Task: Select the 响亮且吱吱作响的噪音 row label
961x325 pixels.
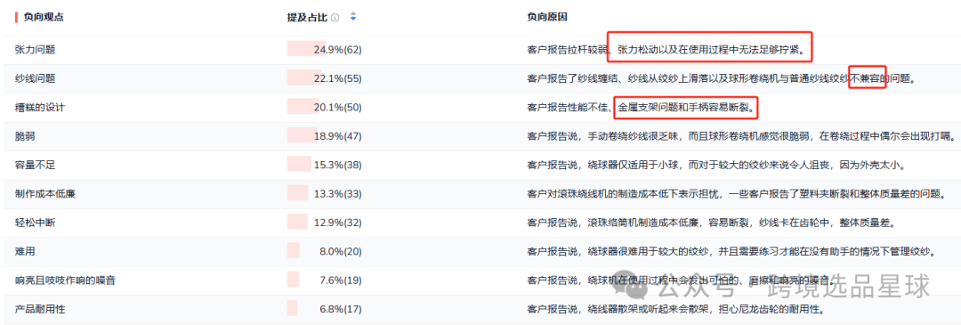Action: (65, 280)
